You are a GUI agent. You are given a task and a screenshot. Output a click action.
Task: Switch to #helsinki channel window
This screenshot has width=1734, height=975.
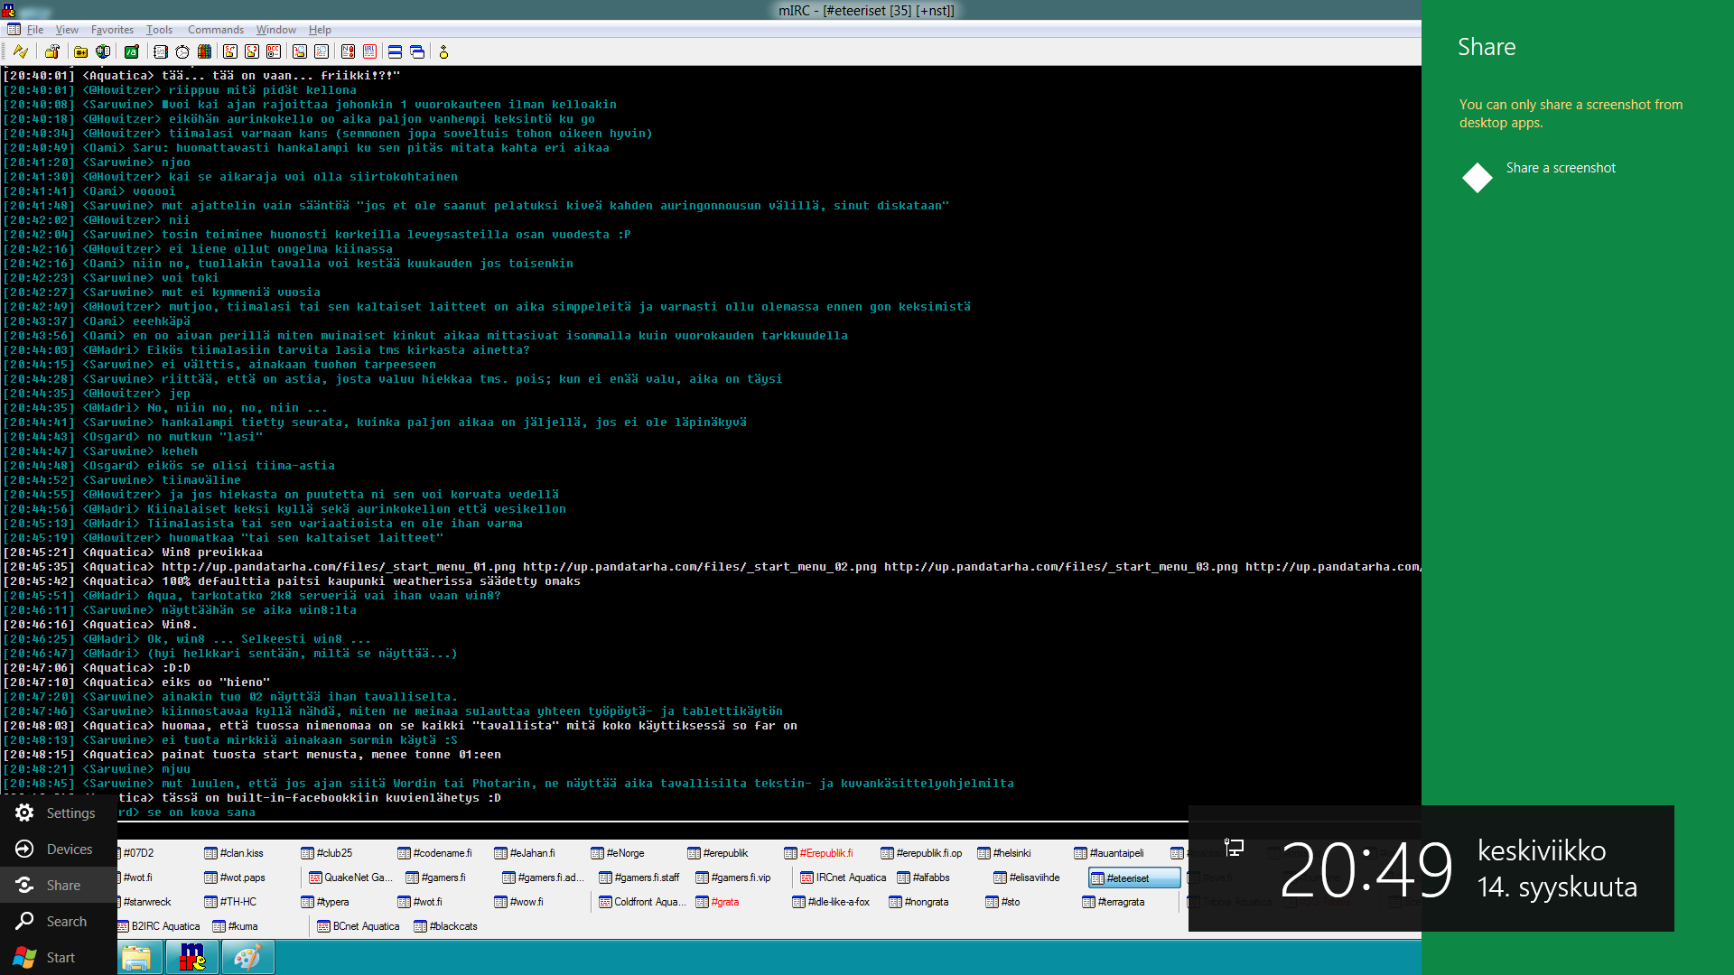click(1011, 853)
